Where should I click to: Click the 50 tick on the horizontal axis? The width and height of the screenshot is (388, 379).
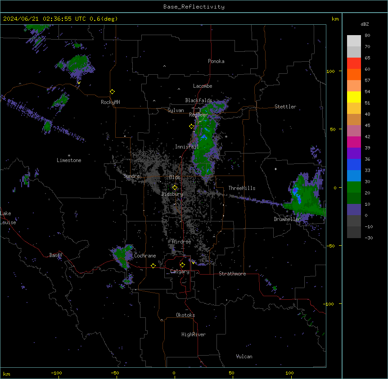[x=231, y=373]
